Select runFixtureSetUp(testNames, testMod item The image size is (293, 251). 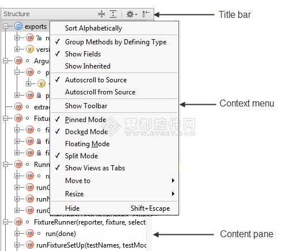[91, 245]
